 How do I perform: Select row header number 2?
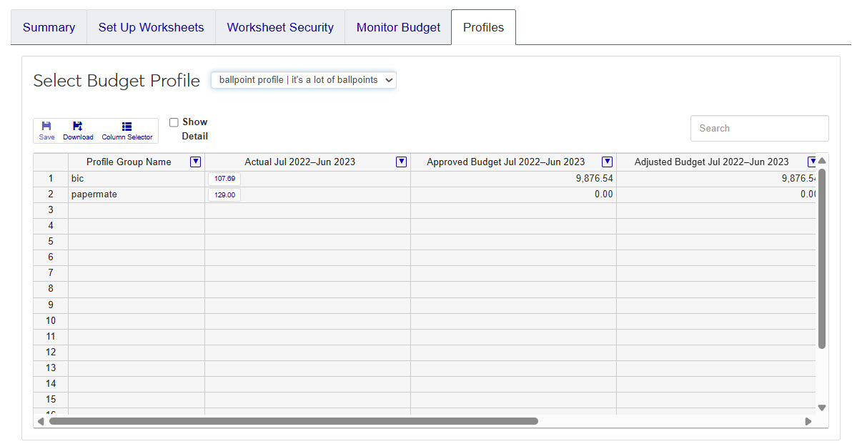coord(51,194)
